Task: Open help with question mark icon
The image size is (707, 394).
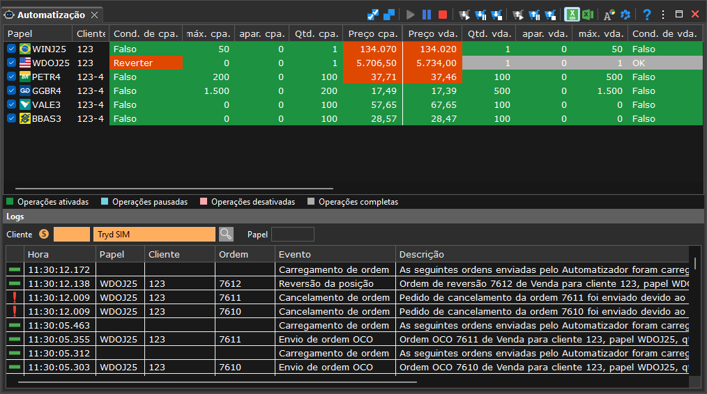Action: coord(647,15)
